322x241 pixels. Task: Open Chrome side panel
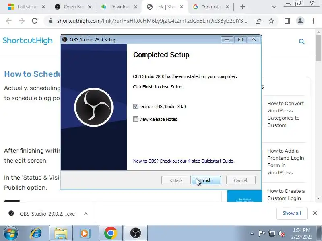[287, 21]
